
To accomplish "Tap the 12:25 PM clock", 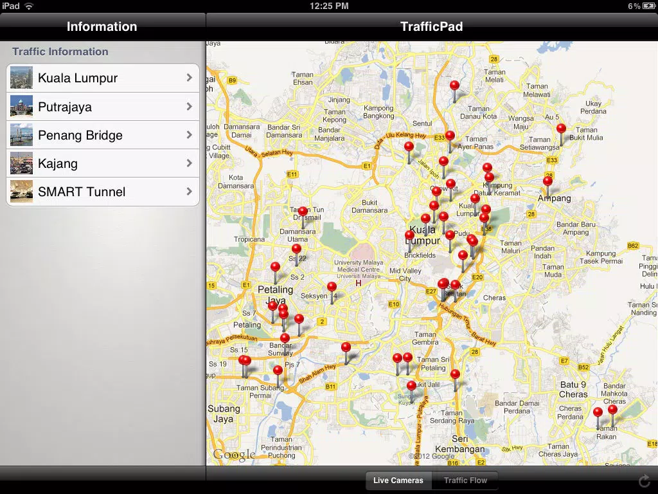I will point(329,6).
